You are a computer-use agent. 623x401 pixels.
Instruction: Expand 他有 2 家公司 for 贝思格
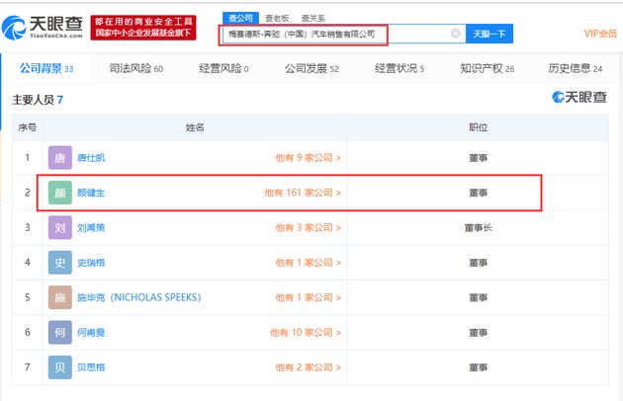coord(308,367)
